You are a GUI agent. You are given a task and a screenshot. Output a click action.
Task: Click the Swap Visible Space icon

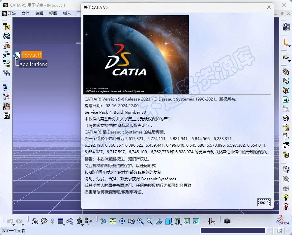coord(196,221)
